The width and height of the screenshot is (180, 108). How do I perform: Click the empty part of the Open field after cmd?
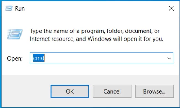[105, 58]
